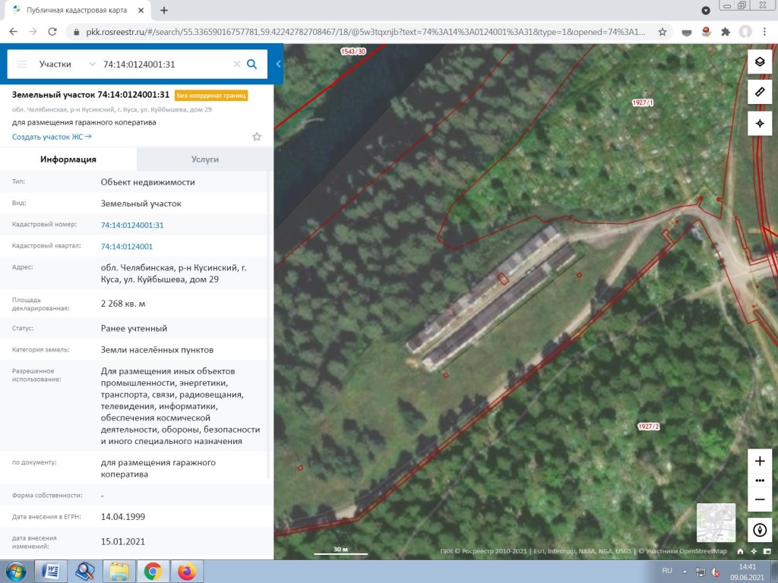The width and height of the screenshot is (778, 583).
Task: Open Chrome three-dot menu
Action: [764, 32]
